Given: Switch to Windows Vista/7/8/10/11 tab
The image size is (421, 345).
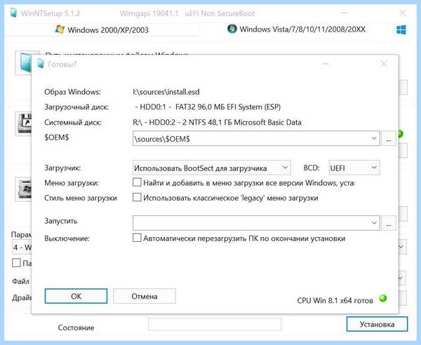Looking at the screenshot, I should 296,29.
